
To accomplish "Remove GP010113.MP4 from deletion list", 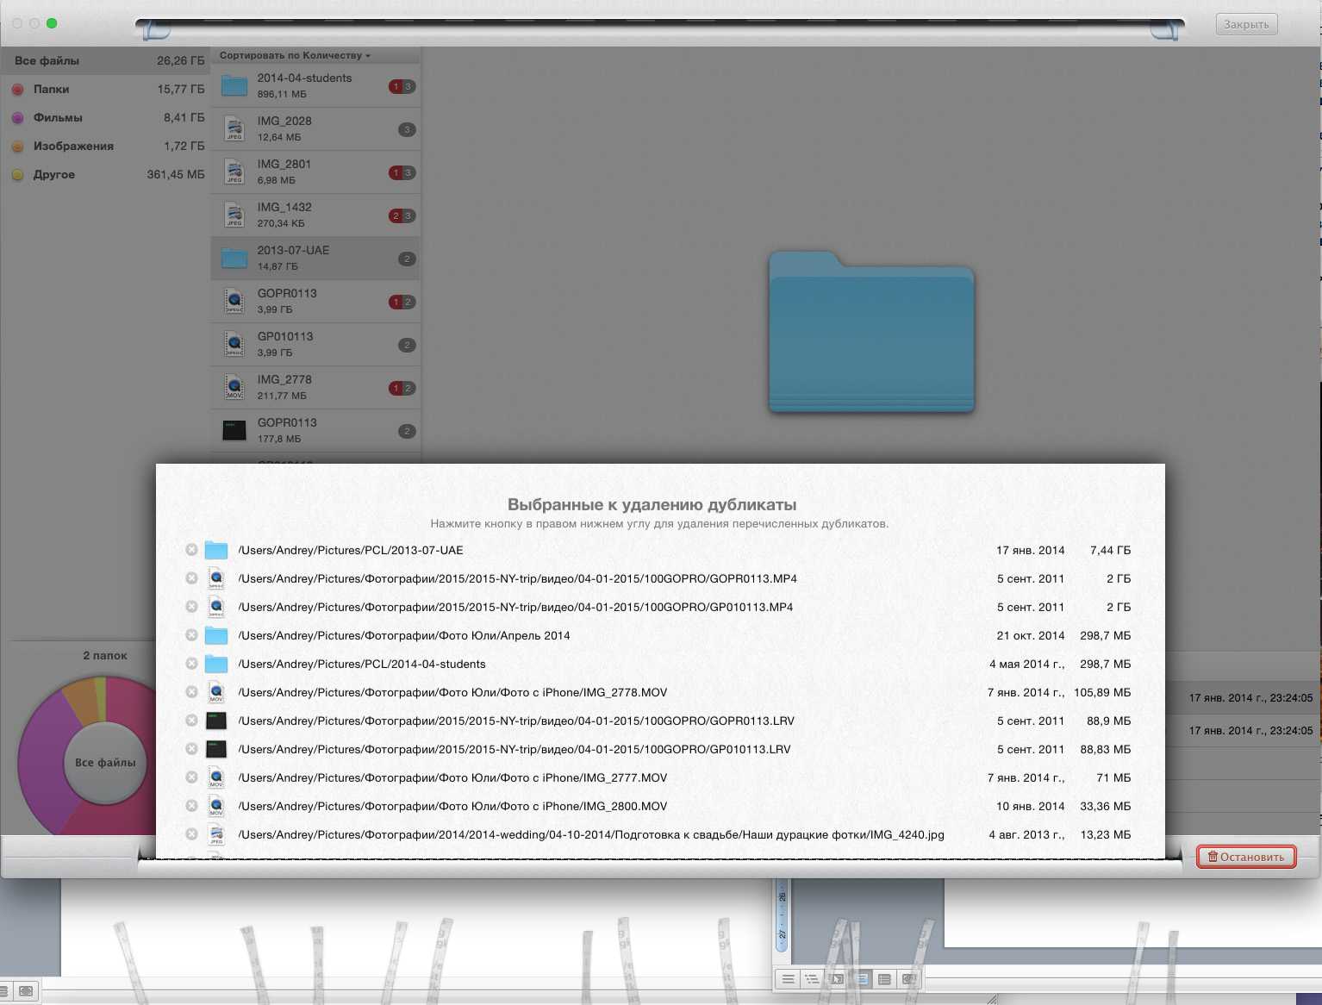I will point(191,607).
